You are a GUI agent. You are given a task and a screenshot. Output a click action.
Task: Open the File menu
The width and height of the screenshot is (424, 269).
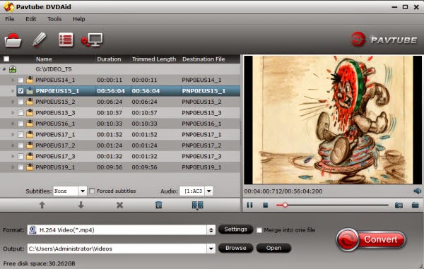pos(10,19)
